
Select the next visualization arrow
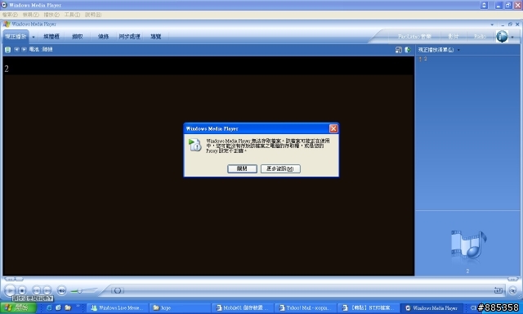[24, 49]
